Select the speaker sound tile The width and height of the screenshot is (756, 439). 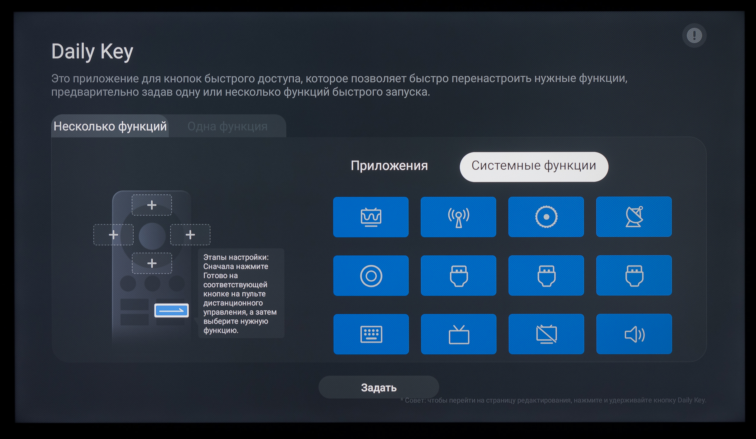(634, 334)
